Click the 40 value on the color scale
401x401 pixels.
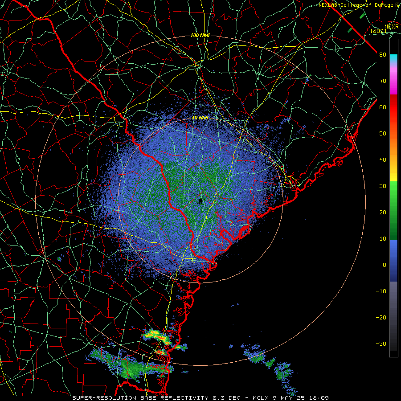coord(383,160)
